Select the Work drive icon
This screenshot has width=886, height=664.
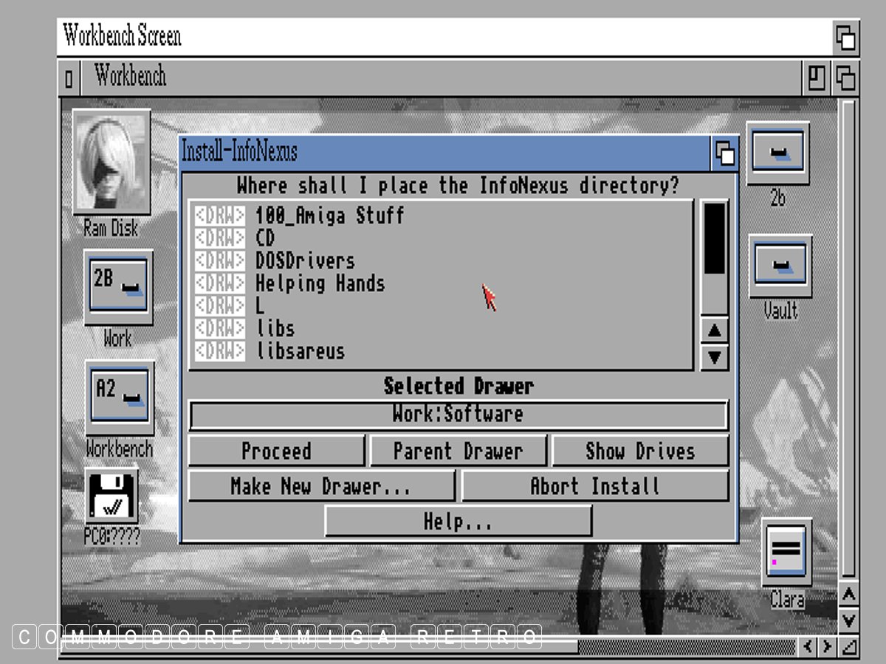coord(118,286)
